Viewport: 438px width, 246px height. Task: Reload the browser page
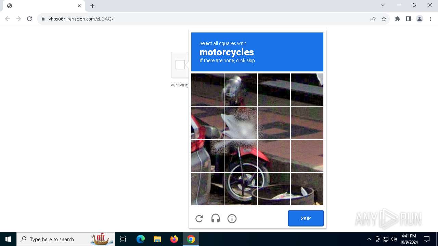[29, 19]
